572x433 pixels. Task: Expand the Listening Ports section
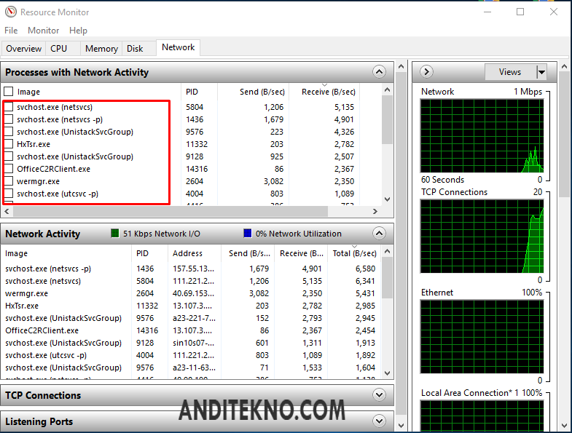tap(378, 421)
